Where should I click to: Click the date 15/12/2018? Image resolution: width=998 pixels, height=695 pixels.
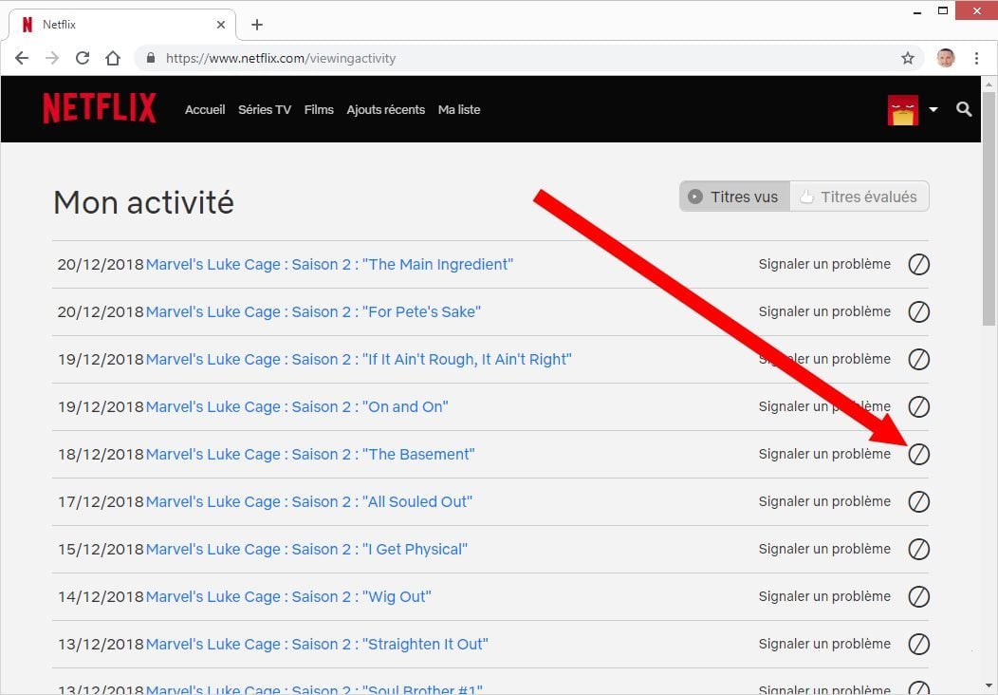click(101, 549)
